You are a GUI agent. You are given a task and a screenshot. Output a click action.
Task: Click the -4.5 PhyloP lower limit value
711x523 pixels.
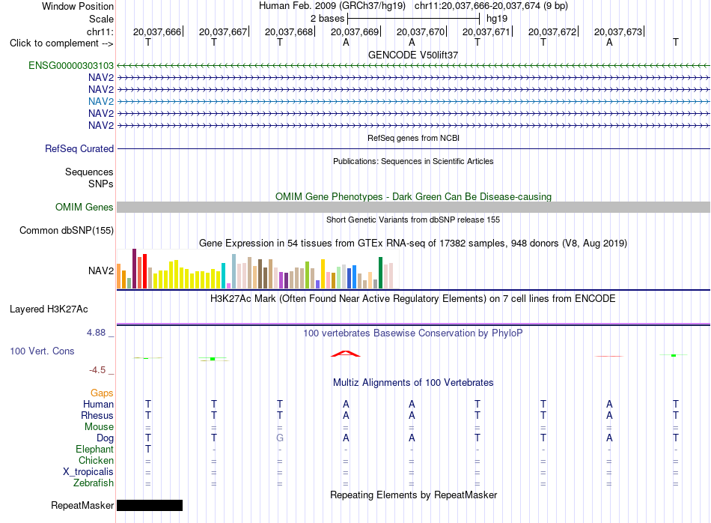coord(97,370)
